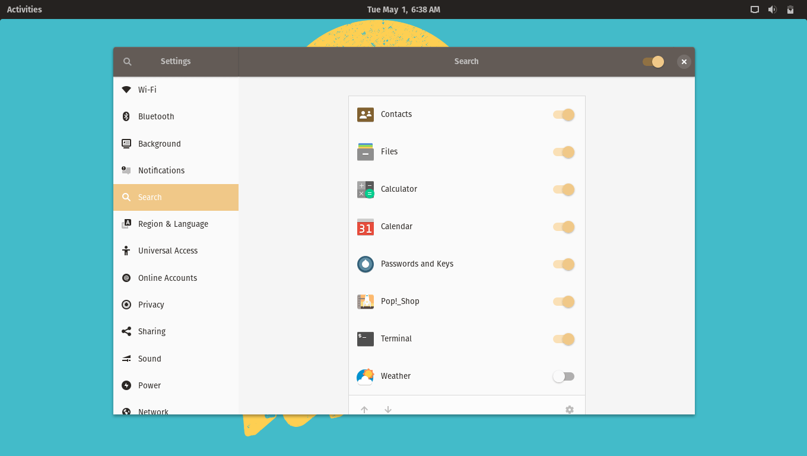Screen dimensions: 807x456
Task: Open the Activities overview
Action: 24,9
